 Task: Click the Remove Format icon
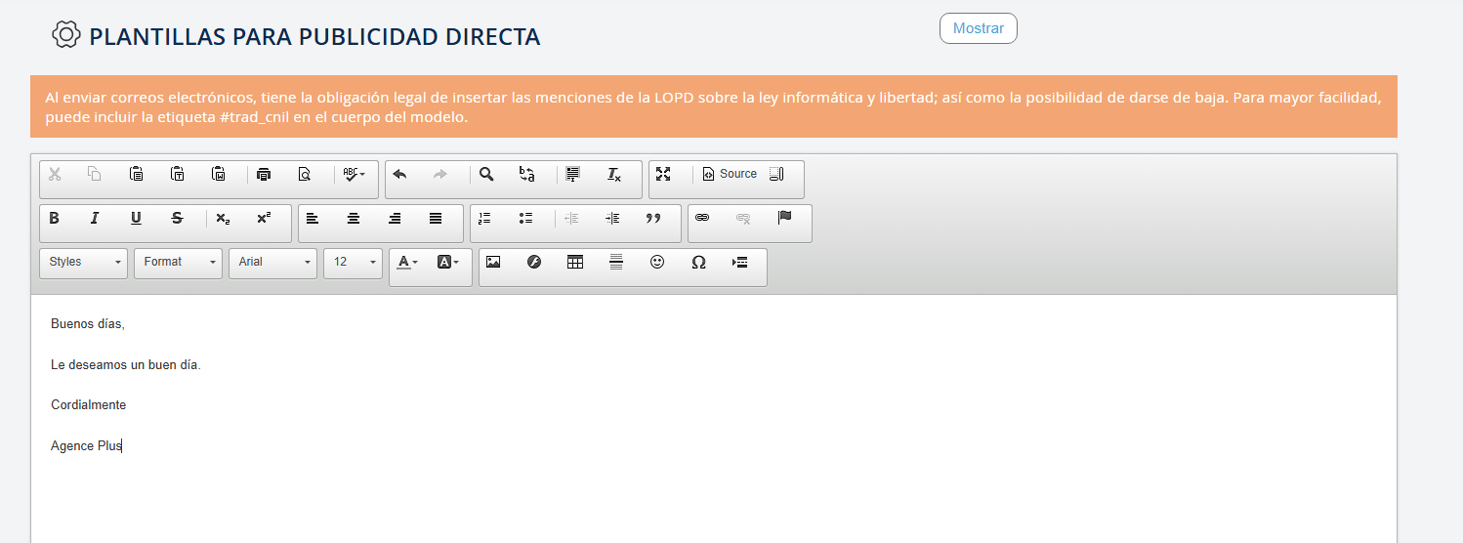pos(614,175)
